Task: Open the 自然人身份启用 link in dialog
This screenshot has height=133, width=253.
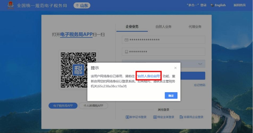Action: coord(149,76)
